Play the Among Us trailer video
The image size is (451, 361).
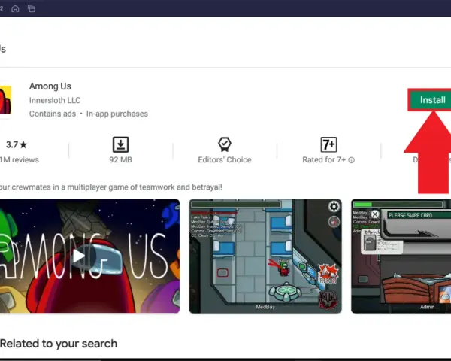pyautogui.click(x=78, y=256)
